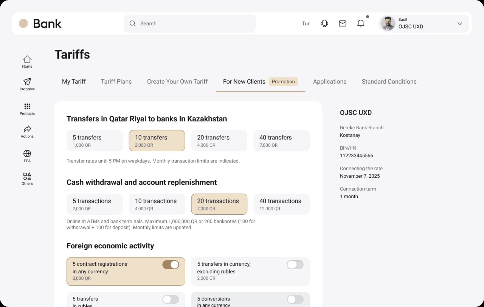Open the Home section in the sidebar
The width and height of the screenshot is (484, 307).
(x=27, y=61)
